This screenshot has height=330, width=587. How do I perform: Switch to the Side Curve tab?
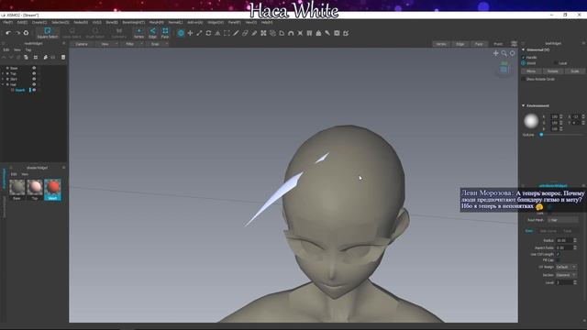548,231
